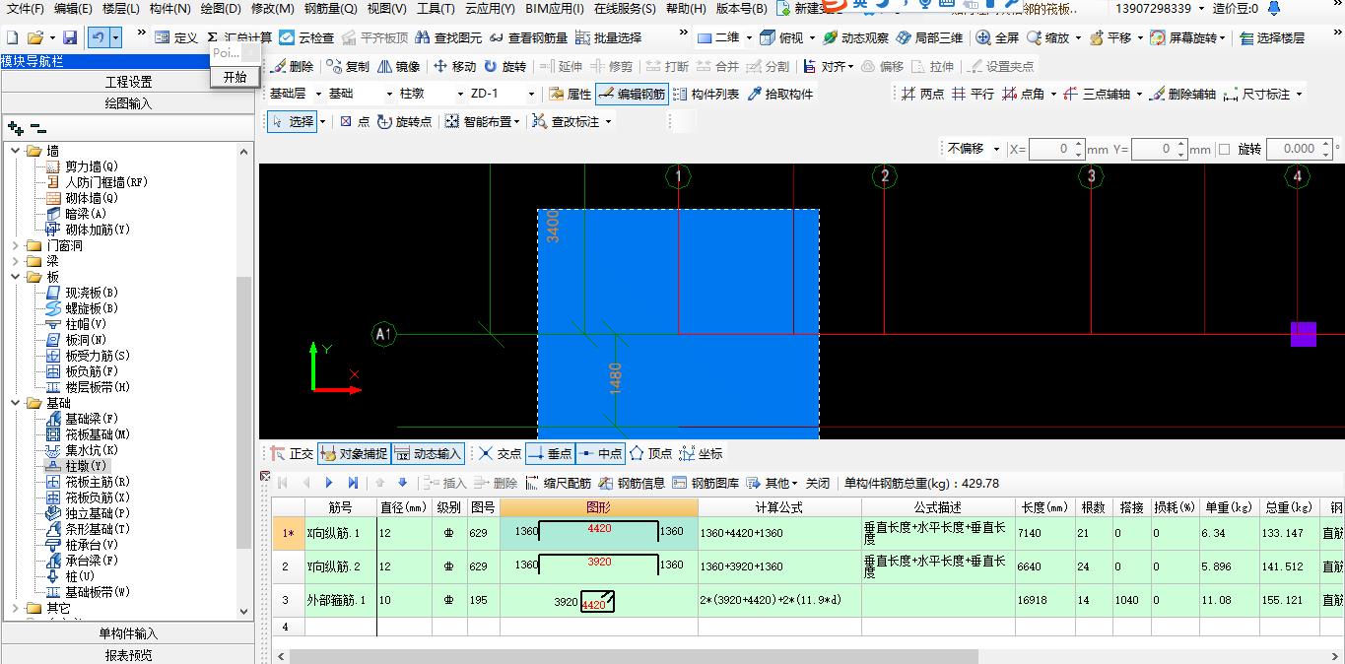Click 查找图元 find element tool
Viewport: 1345px width, 664px height.
[449, 37]
